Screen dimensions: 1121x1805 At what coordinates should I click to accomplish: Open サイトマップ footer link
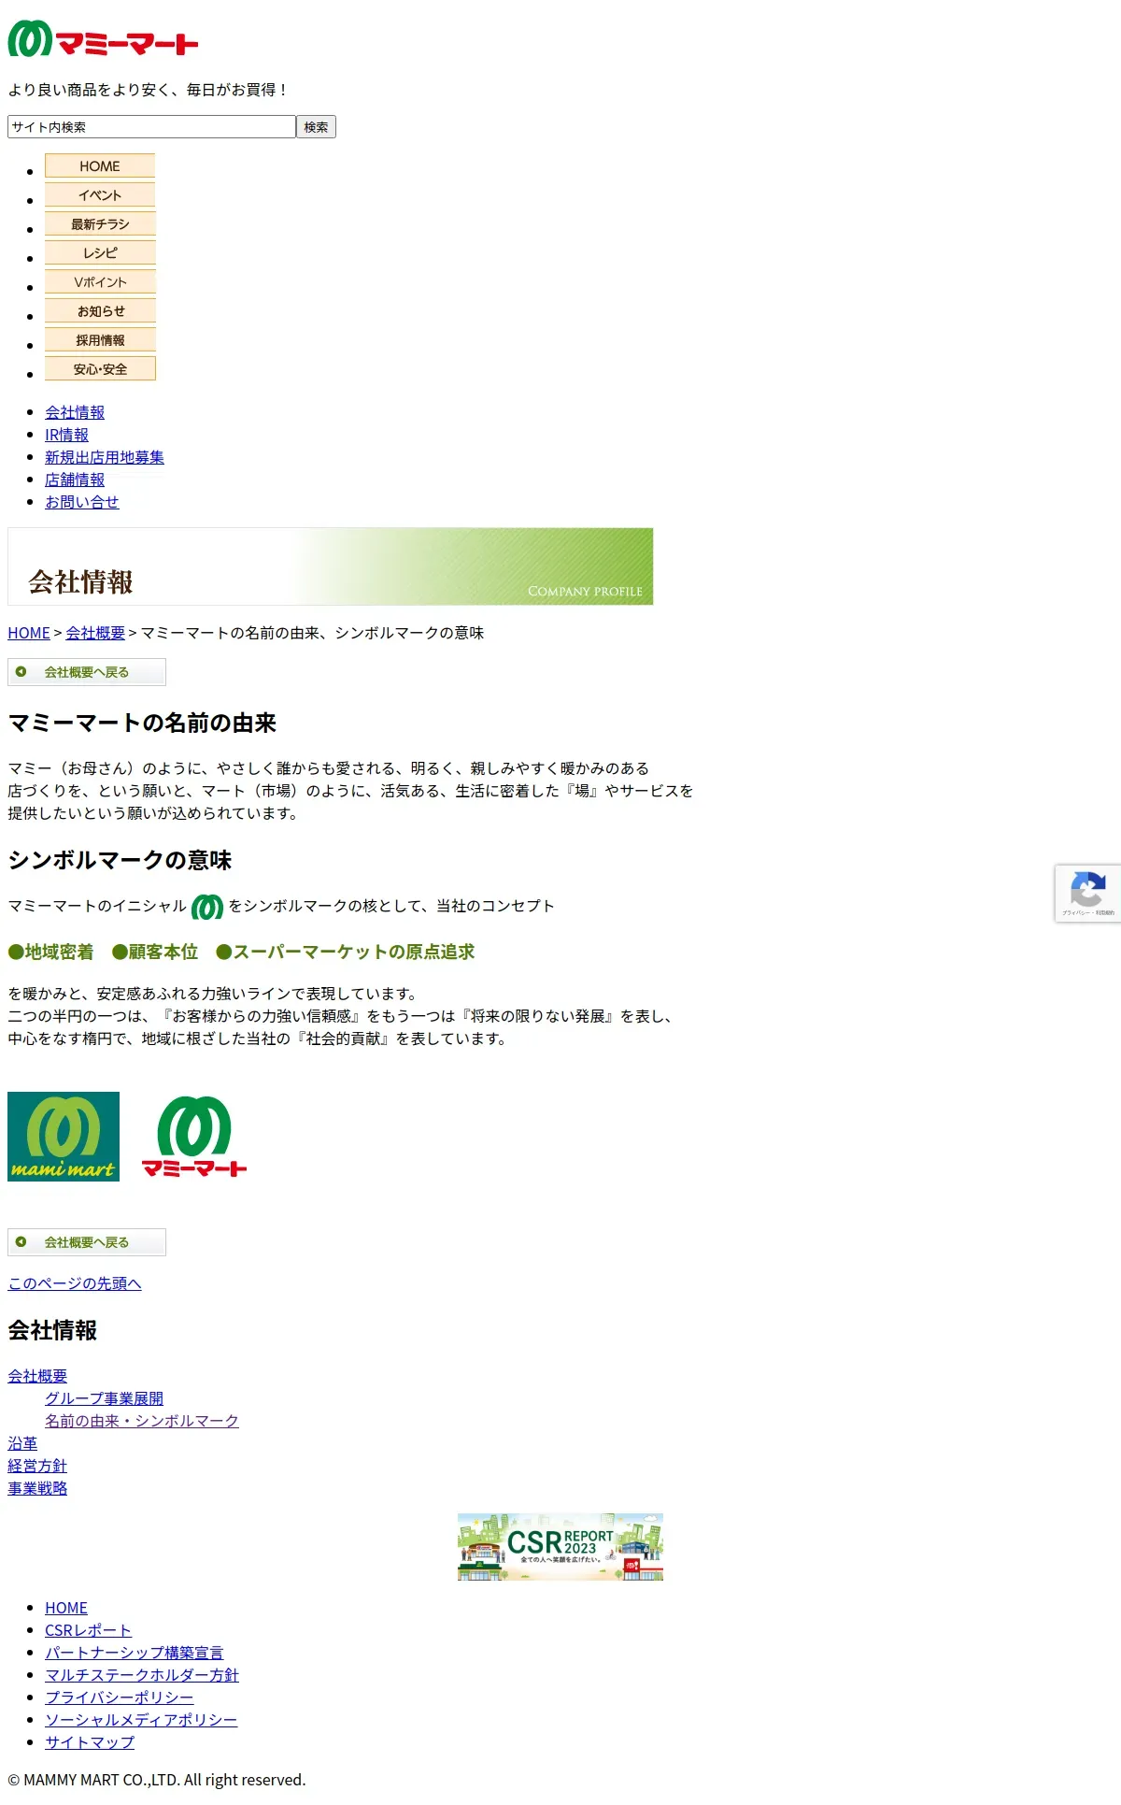(90, 1742)
